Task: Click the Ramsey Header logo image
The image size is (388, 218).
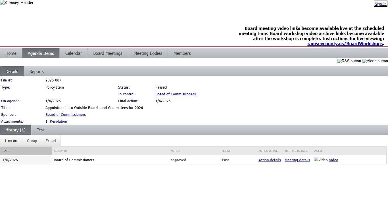Action: click(17, 3)
